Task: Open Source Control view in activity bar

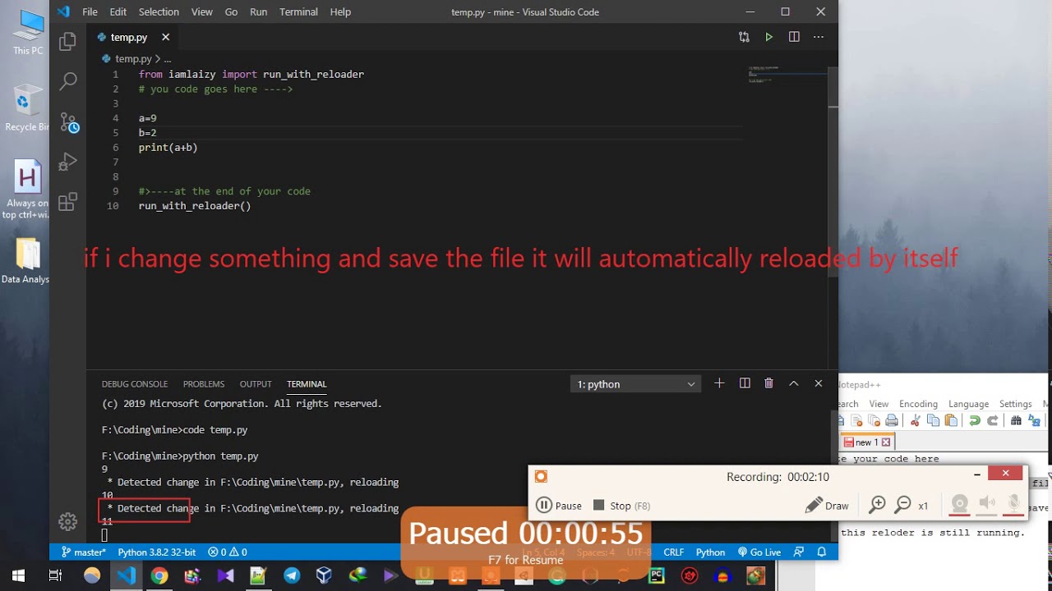Action: coord(68,121)
